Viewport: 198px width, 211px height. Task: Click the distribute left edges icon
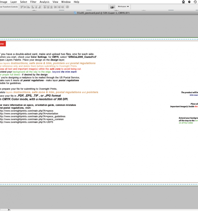click(55, 7)
